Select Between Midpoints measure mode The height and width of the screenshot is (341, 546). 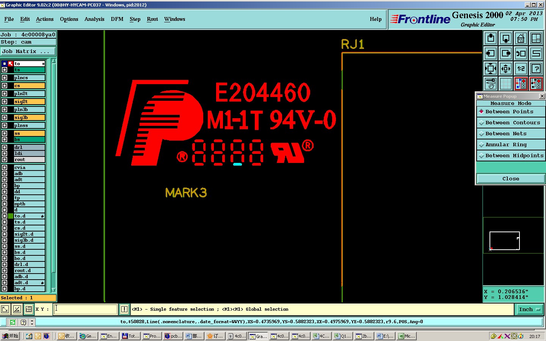tap(511, 156)
